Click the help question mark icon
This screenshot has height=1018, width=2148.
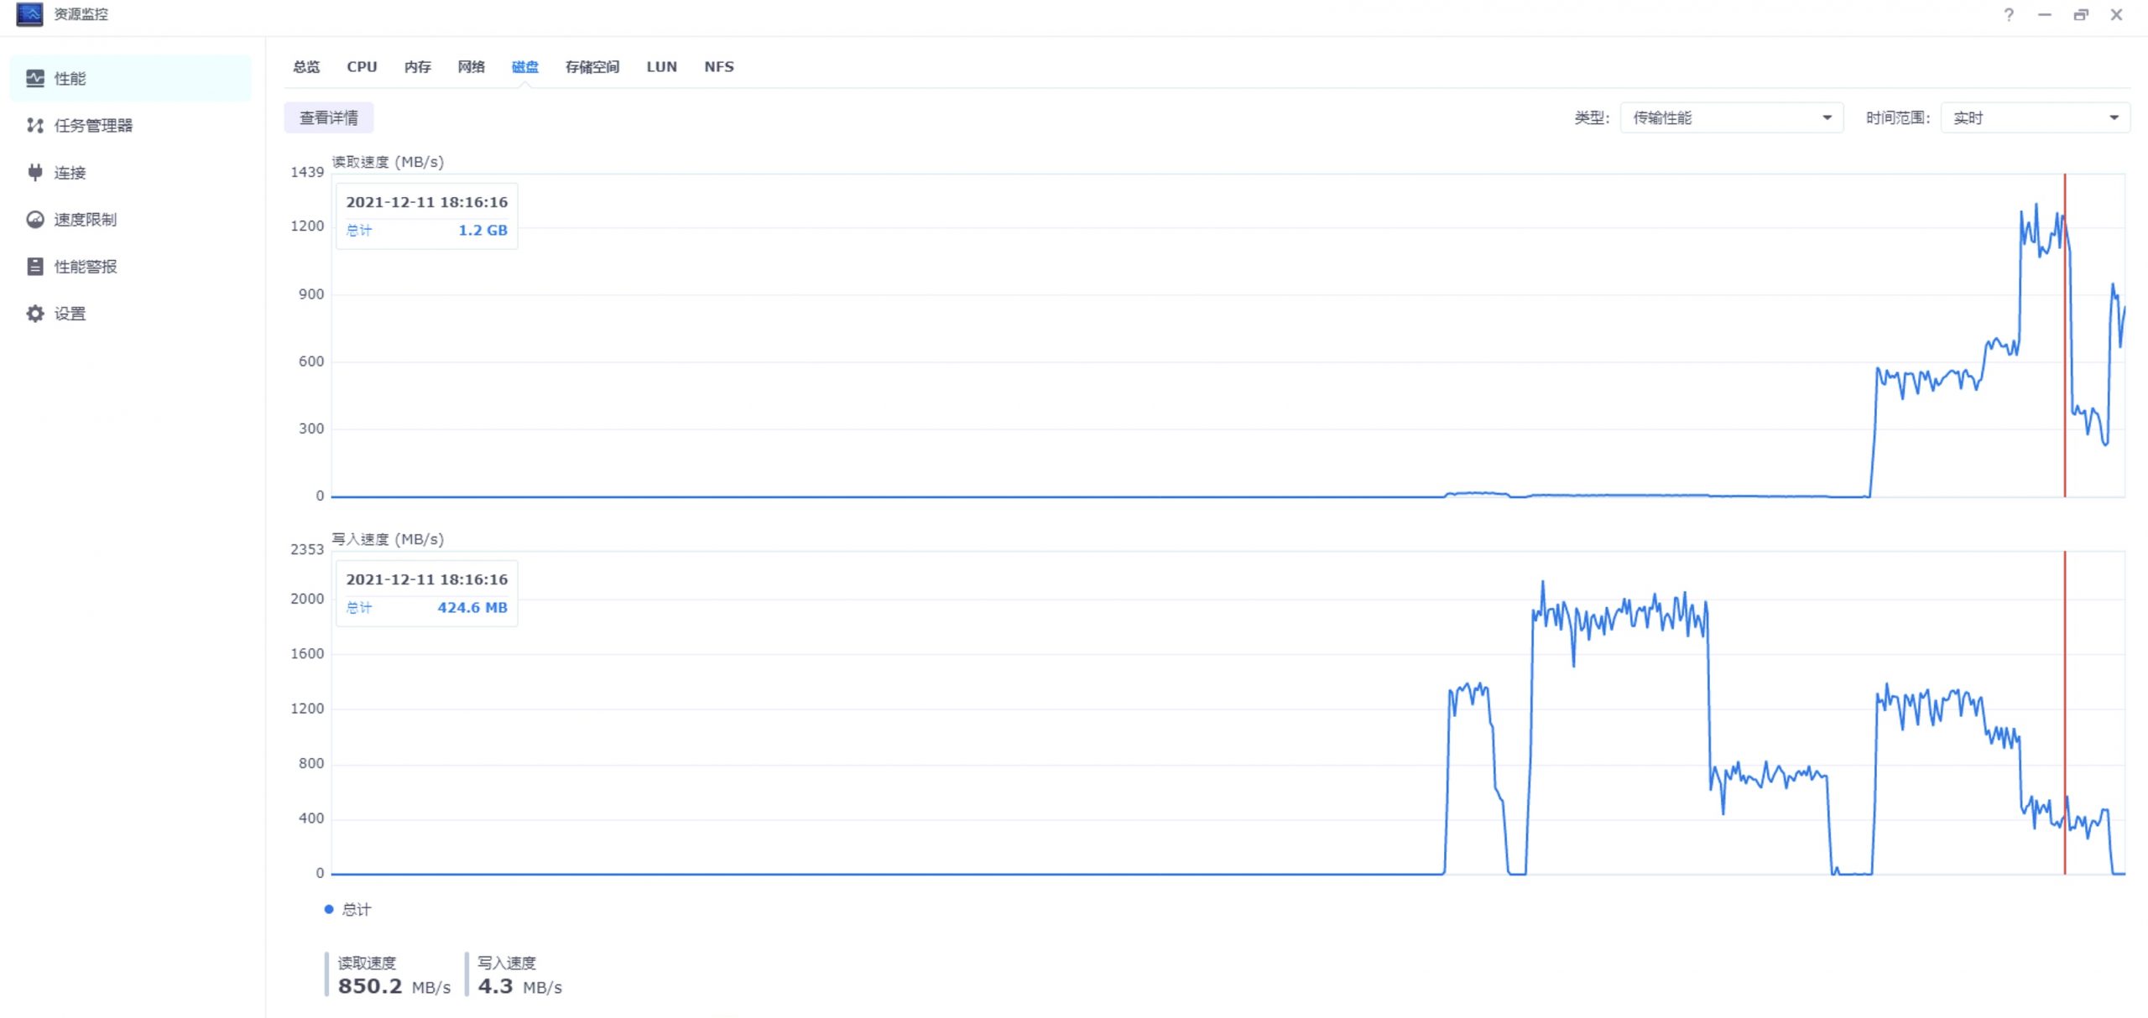click(x=2009, y=15)
